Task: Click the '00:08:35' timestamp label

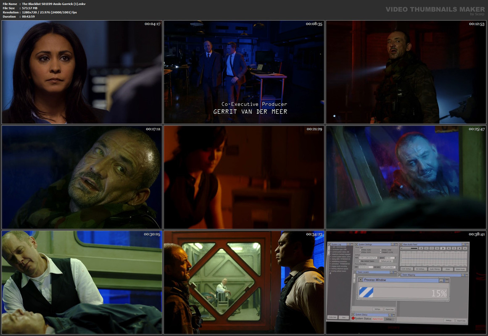Action: click(x=314, y=24)
